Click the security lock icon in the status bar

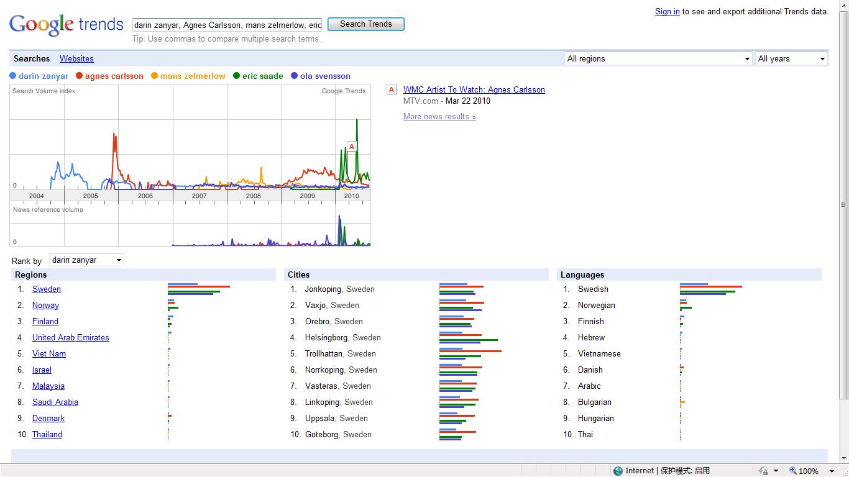point(763,471)
